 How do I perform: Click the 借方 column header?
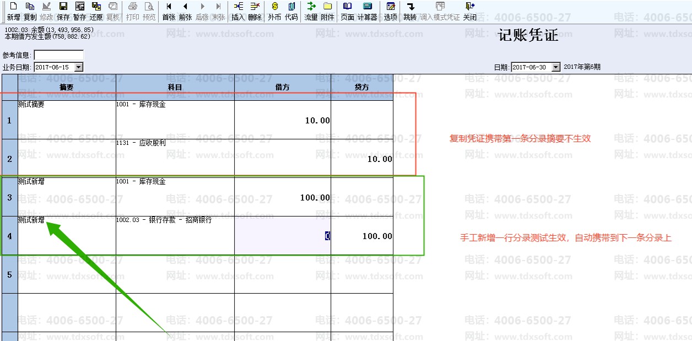[283, 87]
